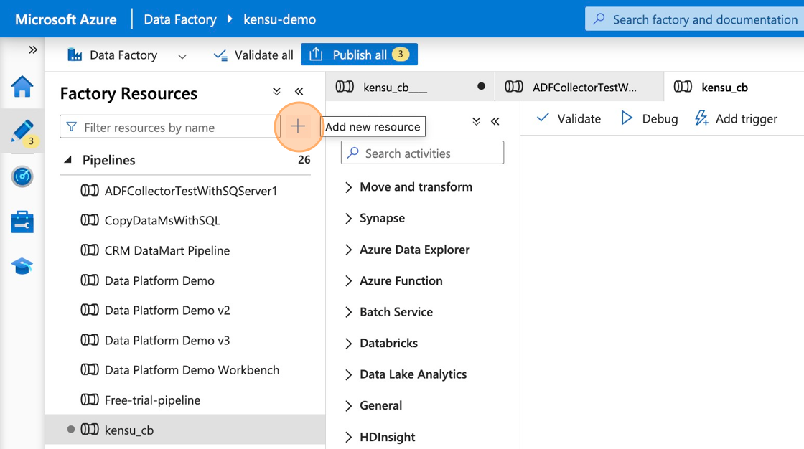Open the Learning Center graduation cap icon
Viewport: 804px width, 449px height.
22,266
